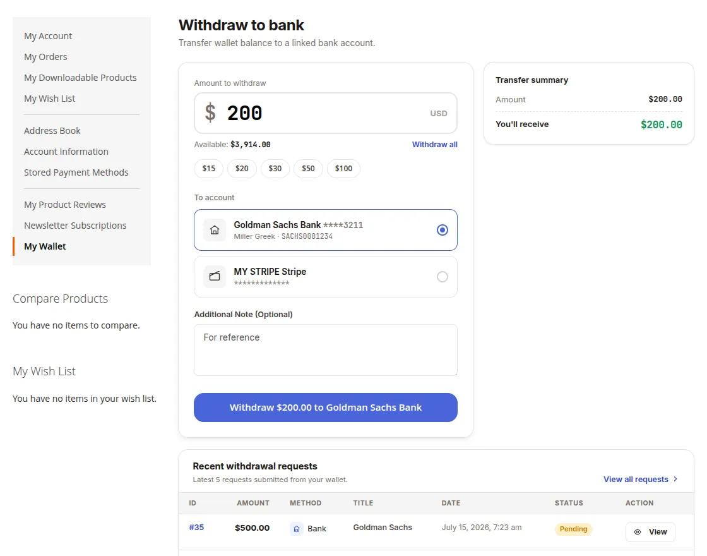The height and width of the screenshot is (556, 707).
Task: Click Miller Greek · SACHS0001234 account detail
Action: pyautogui.click(x=283, y=236)
